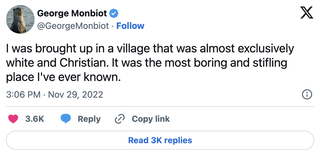Click the Nov 29, 2022 date
Viewport: 322px width, 156px height.
75,95
